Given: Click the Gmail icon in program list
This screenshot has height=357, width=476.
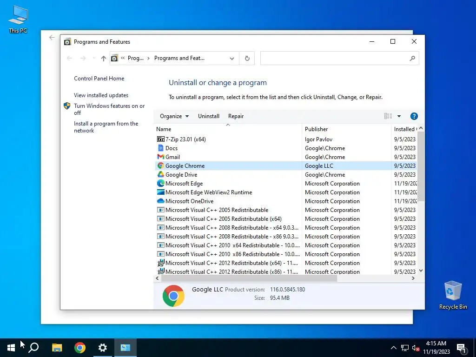Looking at the screenshot, I should (x=160, y=157).
